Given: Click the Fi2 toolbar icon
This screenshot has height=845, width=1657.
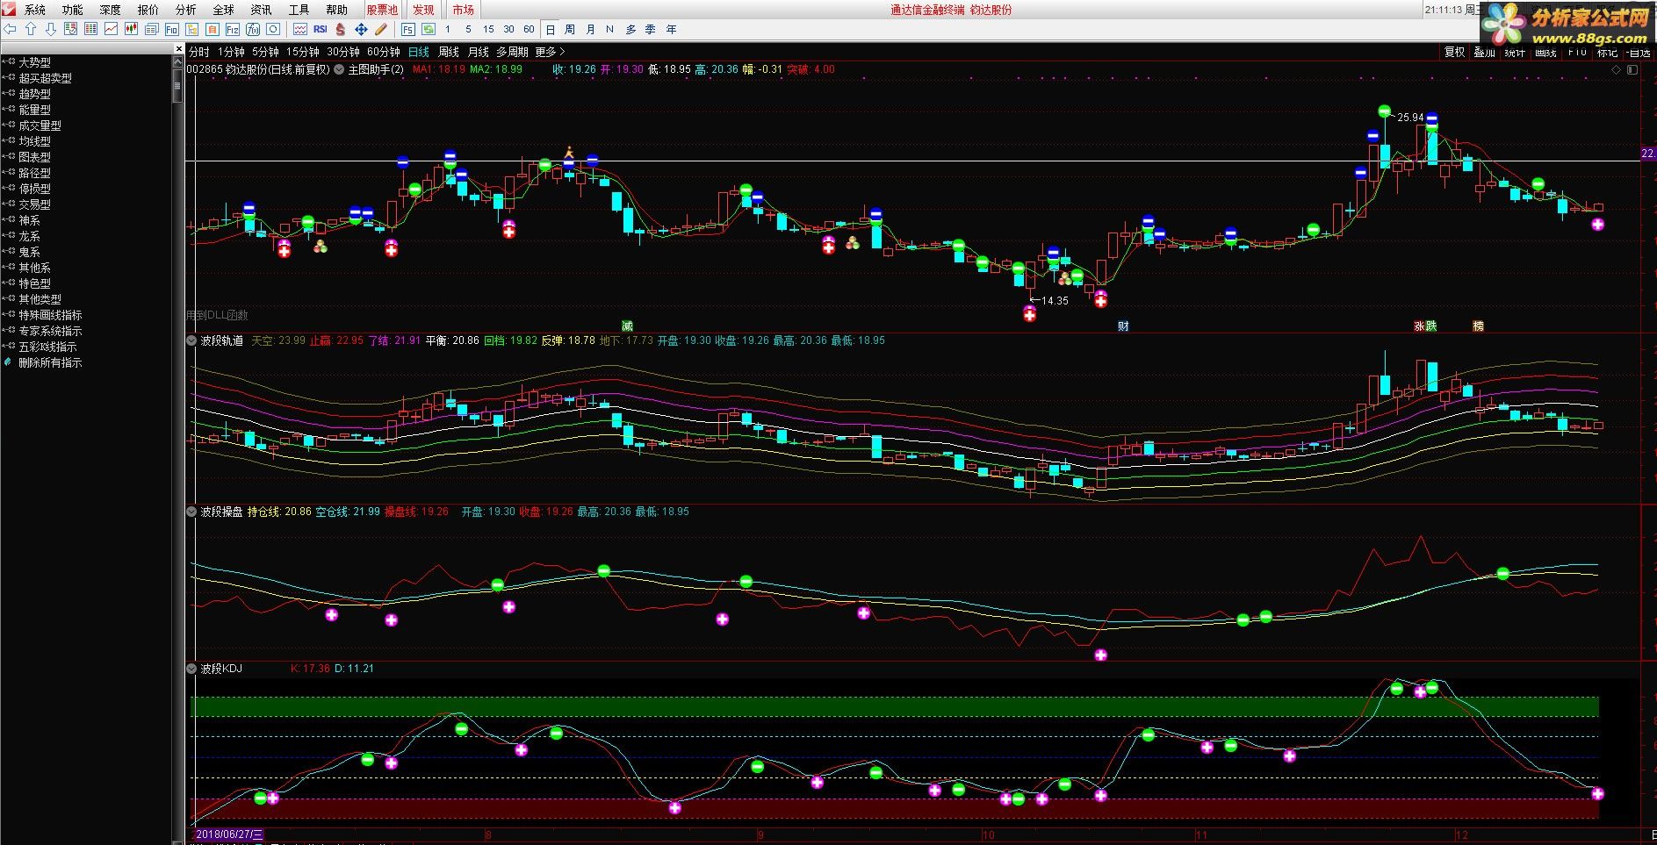Looking at the screenshot, I should pos(233,29).
